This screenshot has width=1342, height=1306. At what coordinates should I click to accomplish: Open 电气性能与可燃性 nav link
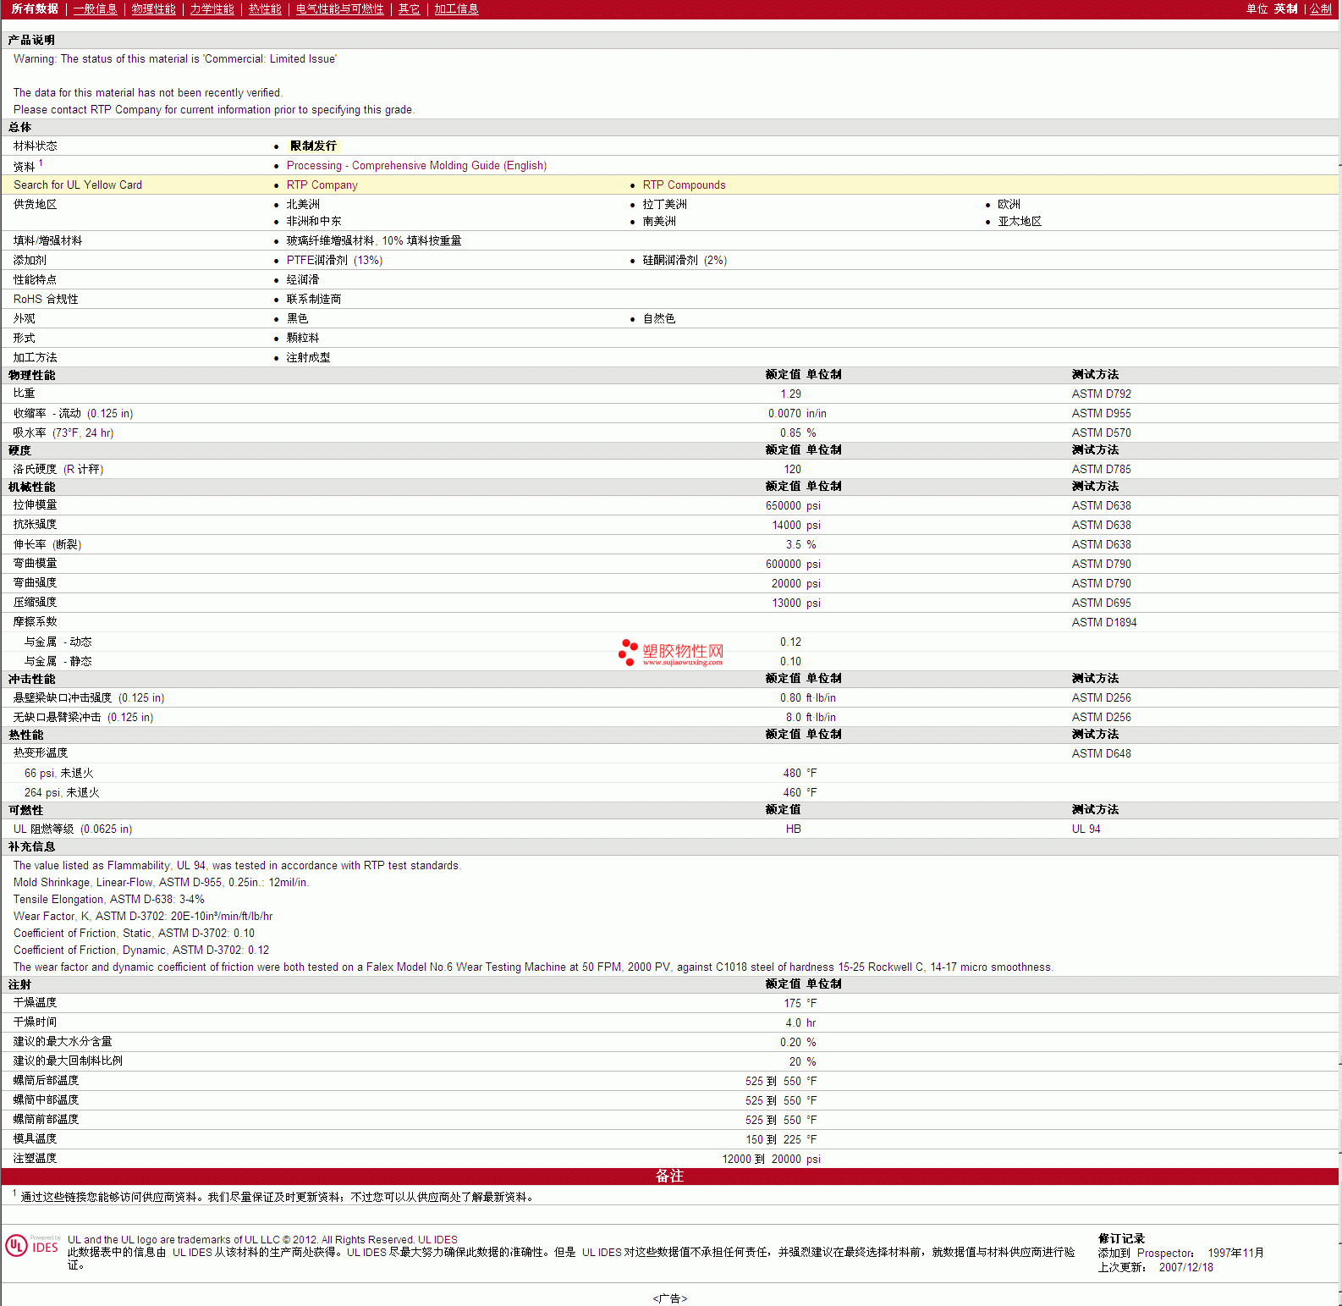point(339,8)
